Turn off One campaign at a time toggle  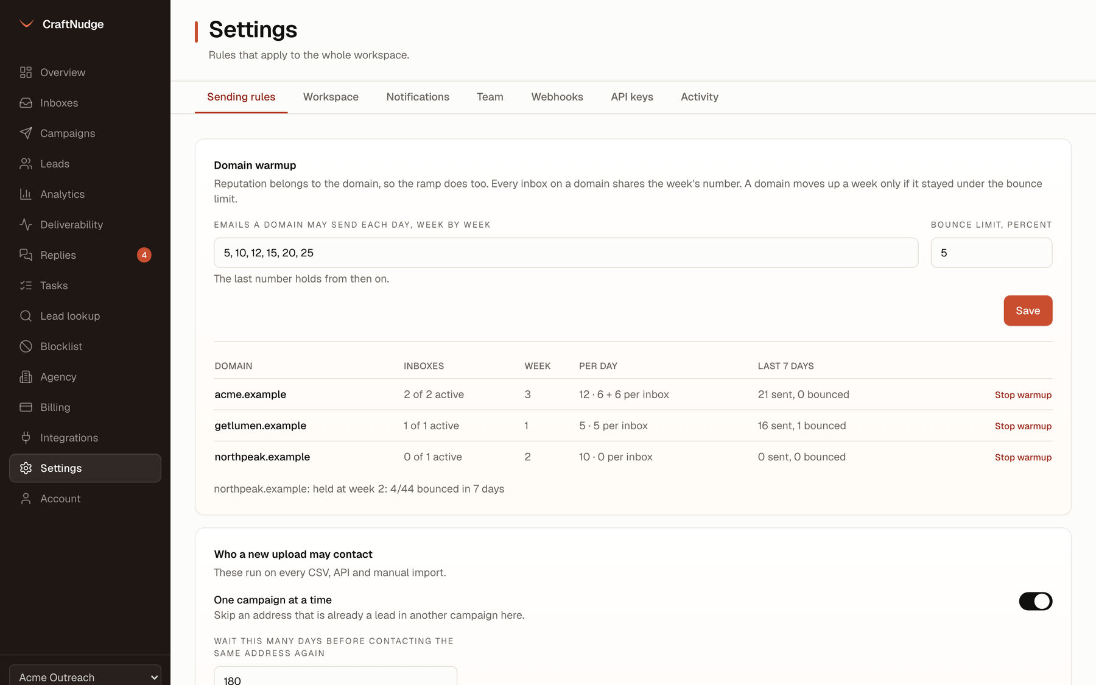point(1035,601)
